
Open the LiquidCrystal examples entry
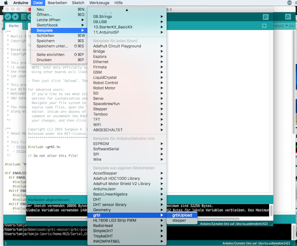(127, 77)
